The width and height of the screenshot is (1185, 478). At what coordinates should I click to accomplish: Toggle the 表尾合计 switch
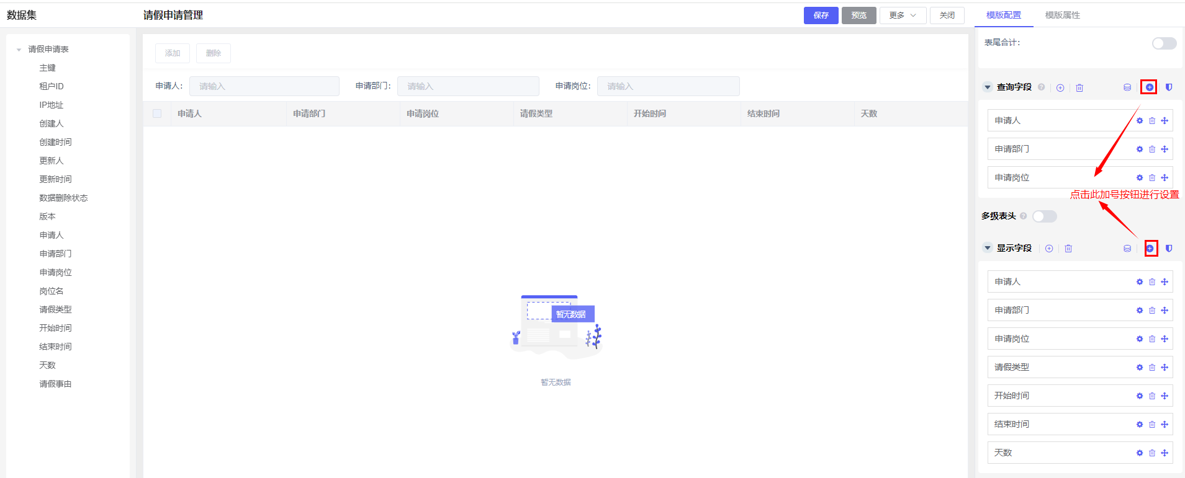coord(1164,43)
